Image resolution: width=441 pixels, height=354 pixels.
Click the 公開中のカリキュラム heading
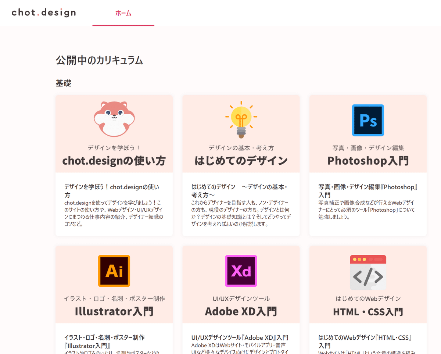click(99, 60)
